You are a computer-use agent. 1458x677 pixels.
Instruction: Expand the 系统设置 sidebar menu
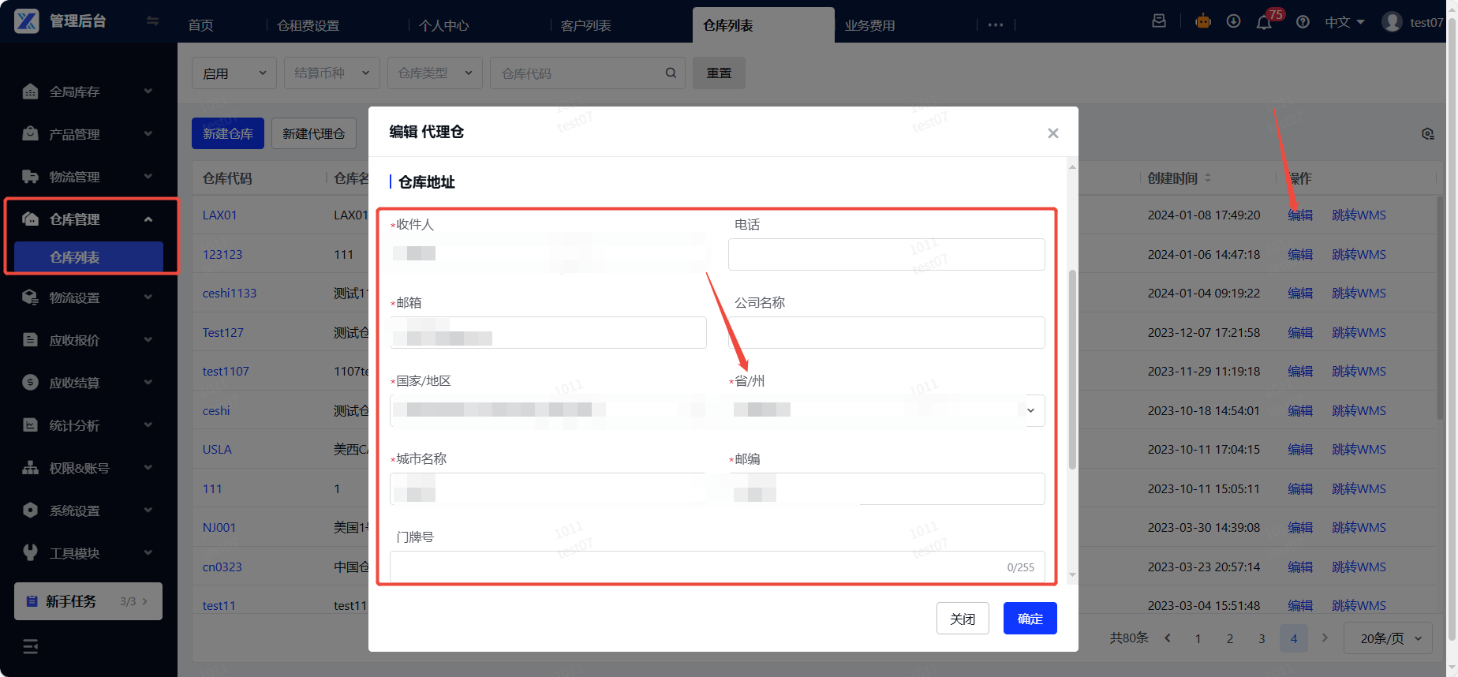click(88, 511)
